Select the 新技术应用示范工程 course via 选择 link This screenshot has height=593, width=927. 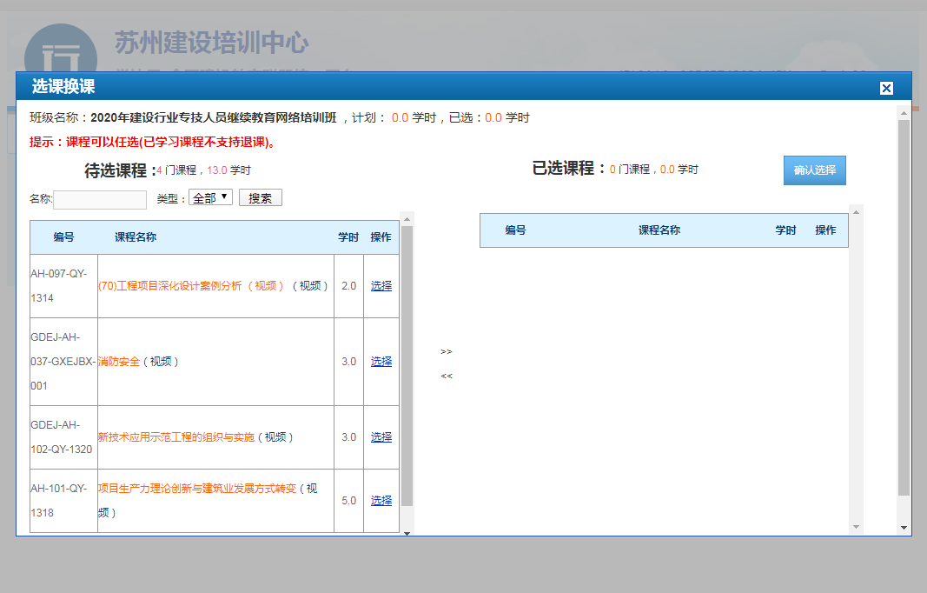[381, 437]
